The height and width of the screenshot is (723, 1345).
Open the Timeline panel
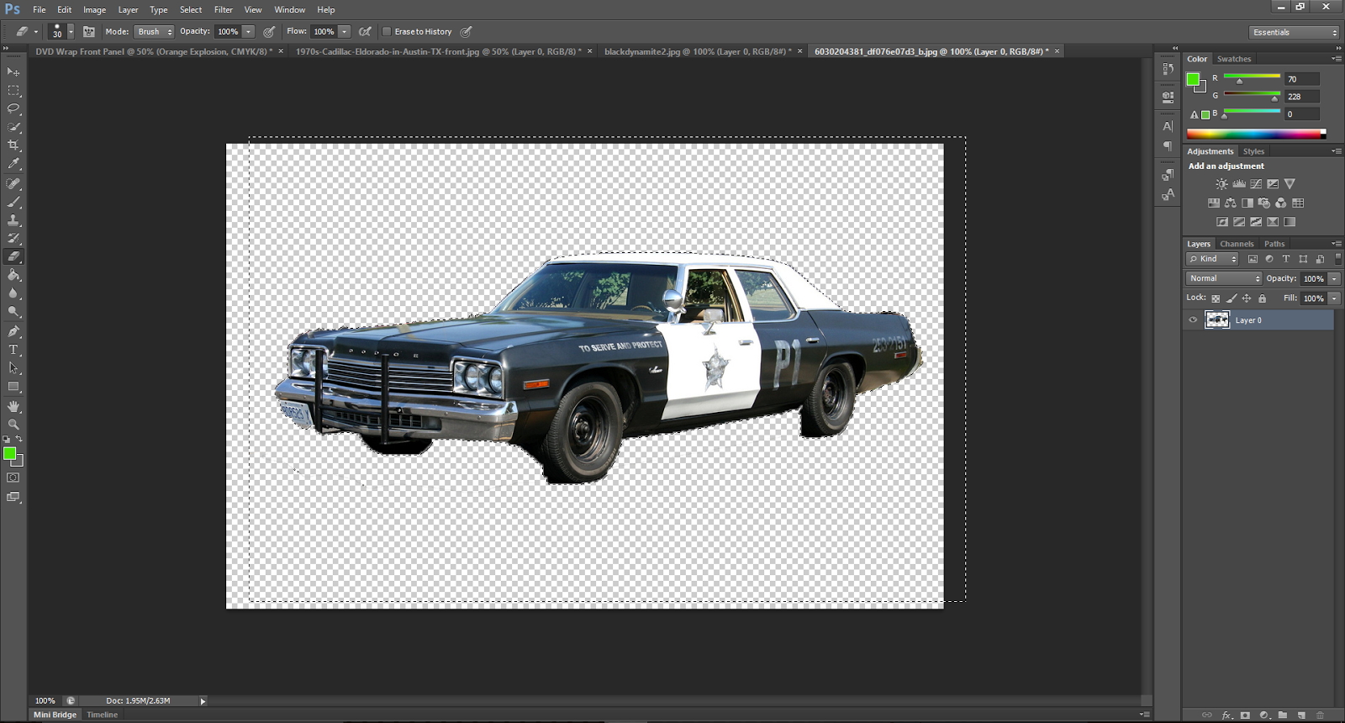(103, 715)
